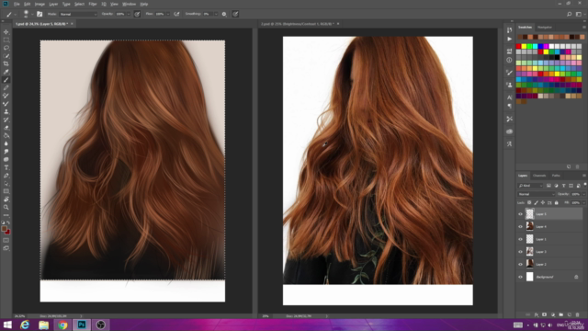This screenshot has height=331, width=588.
Task: Hide Layer 1 visibility eye
Action: [520, 239]
